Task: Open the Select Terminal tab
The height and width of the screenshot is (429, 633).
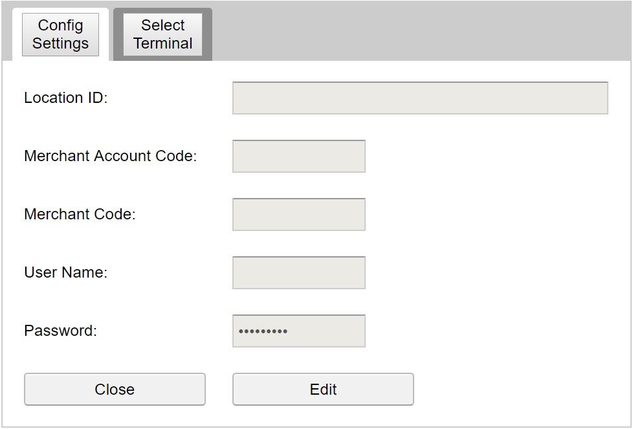Action: point(162,35)
